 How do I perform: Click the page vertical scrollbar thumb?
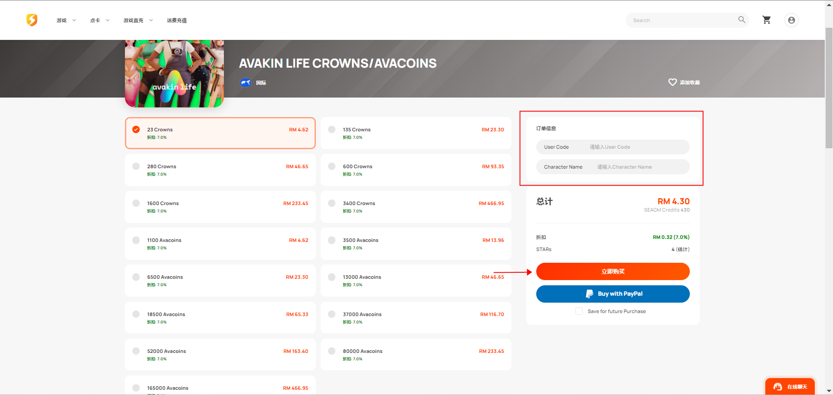(x=829, y=88)
